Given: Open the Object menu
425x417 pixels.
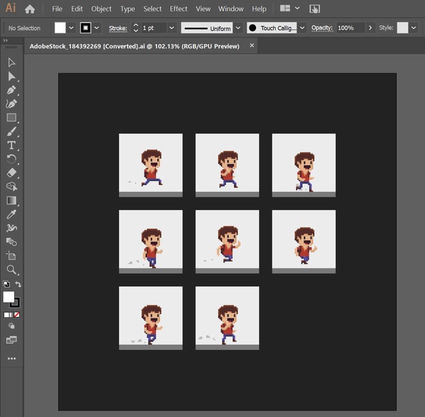Looking at the screenshot, I should 101,9.
